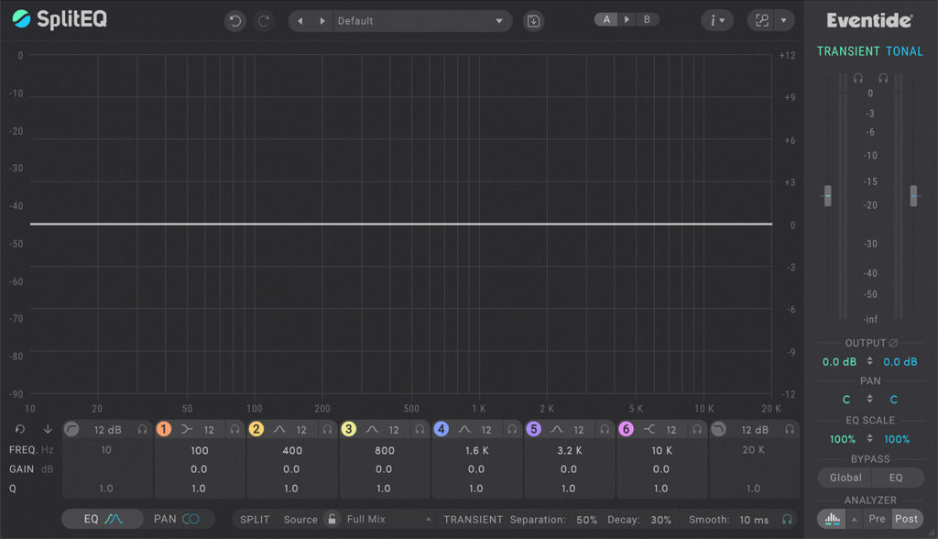Screen dimensions: 938x539
Task: Change band 2 peak filter shape
Action: [x=279, y=429]
